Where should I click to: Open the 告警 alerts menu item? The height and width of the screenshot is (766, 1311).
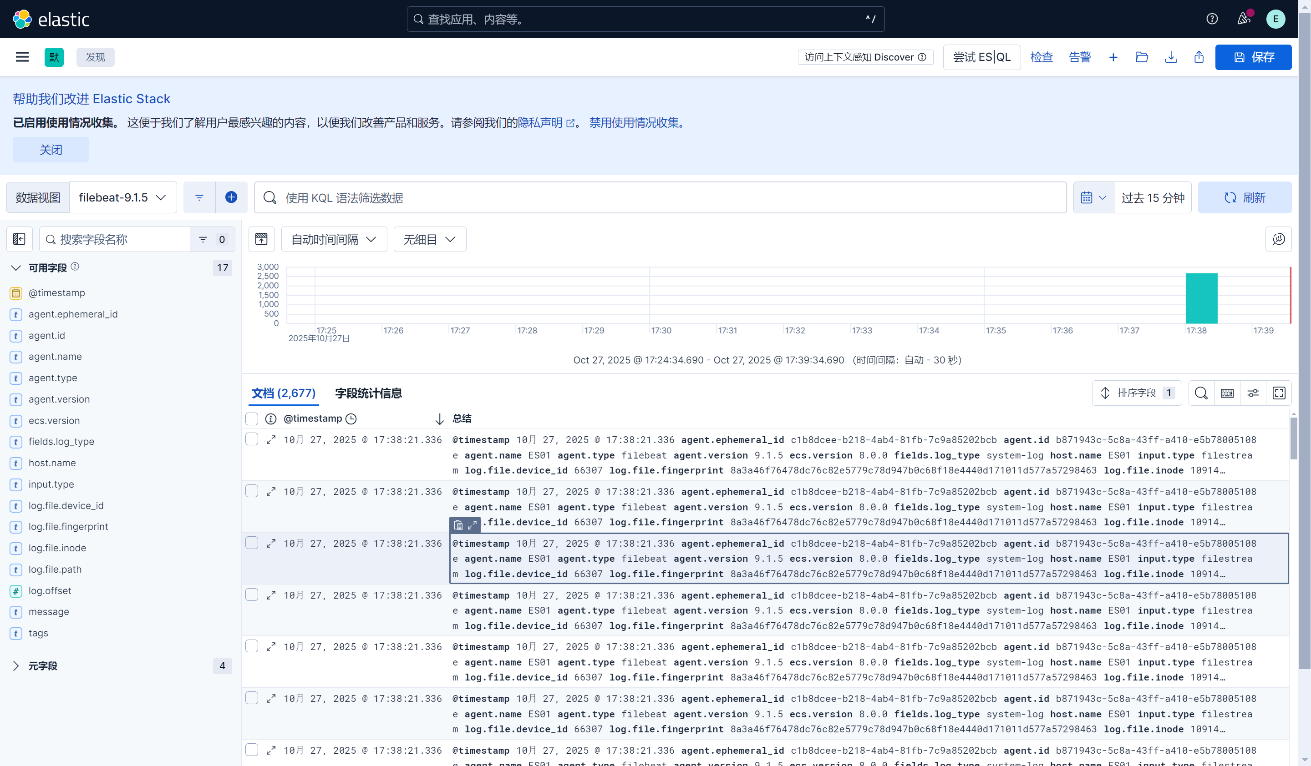click(x=1080, y=57)
